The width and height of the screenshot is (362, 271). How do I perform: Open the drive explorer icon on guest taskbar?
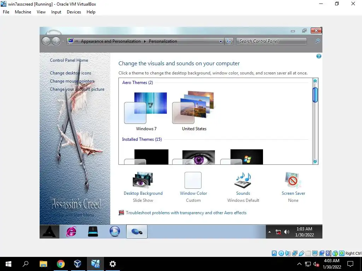(x=93, y=231)
